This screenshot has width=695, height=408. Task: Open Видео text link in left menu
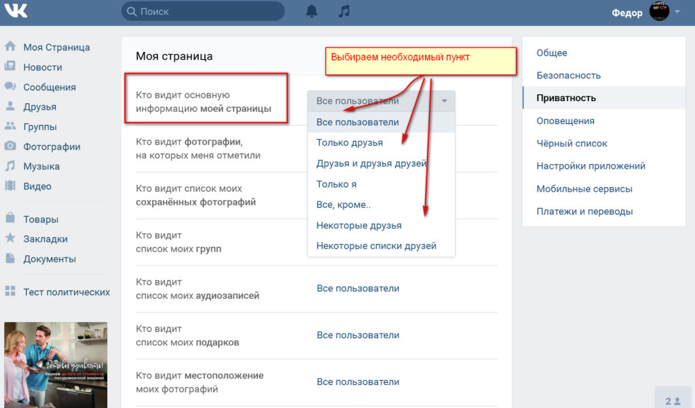click(x=37, y=186)
